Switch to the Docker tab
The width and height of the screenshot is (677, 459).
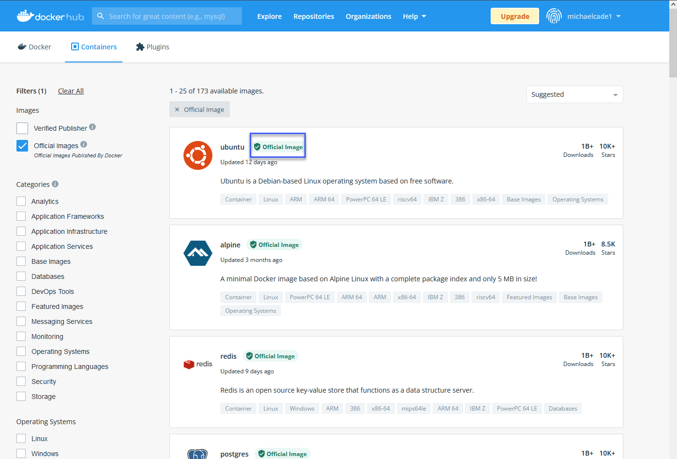coord(34,46)
